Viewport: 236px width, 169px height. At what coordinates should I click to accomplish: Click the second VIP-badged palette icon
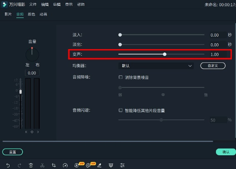(88, 165)
